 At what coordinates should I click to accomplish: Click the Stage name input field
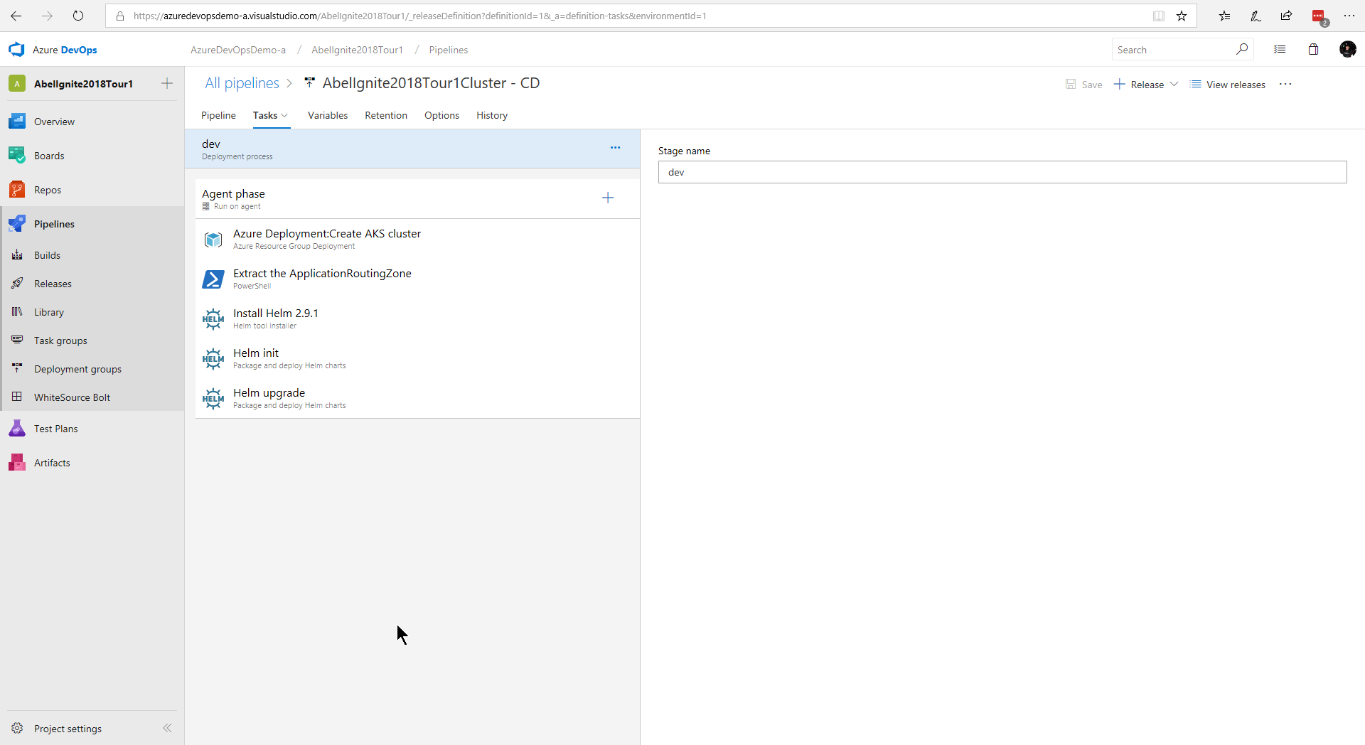(1002, 172)
